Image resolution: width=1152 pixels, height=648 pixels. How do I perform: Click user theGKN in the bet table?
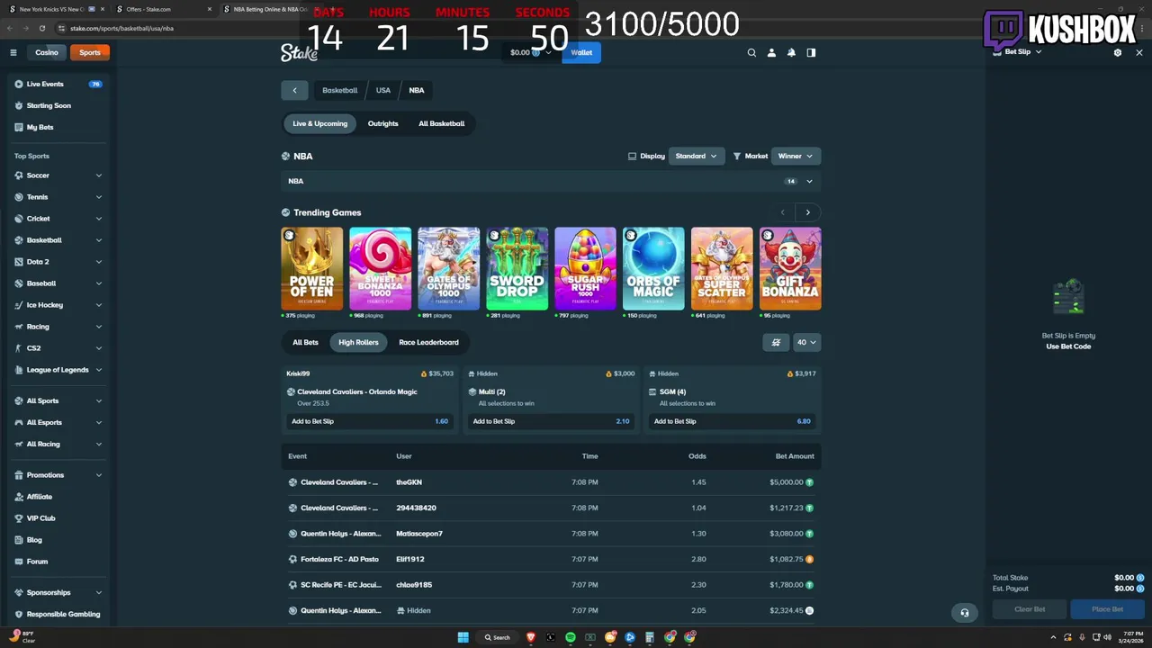[x=409, y=482]
